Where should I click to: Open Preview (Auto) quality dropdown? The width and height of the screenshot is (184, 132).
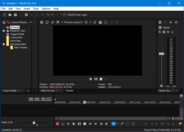73,22
